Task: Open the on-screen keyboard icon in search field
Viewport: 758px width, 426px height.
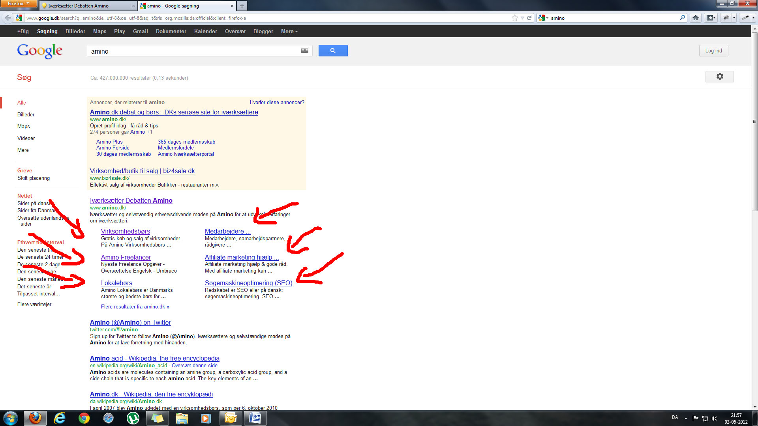Action: click(x=304, y=51)
